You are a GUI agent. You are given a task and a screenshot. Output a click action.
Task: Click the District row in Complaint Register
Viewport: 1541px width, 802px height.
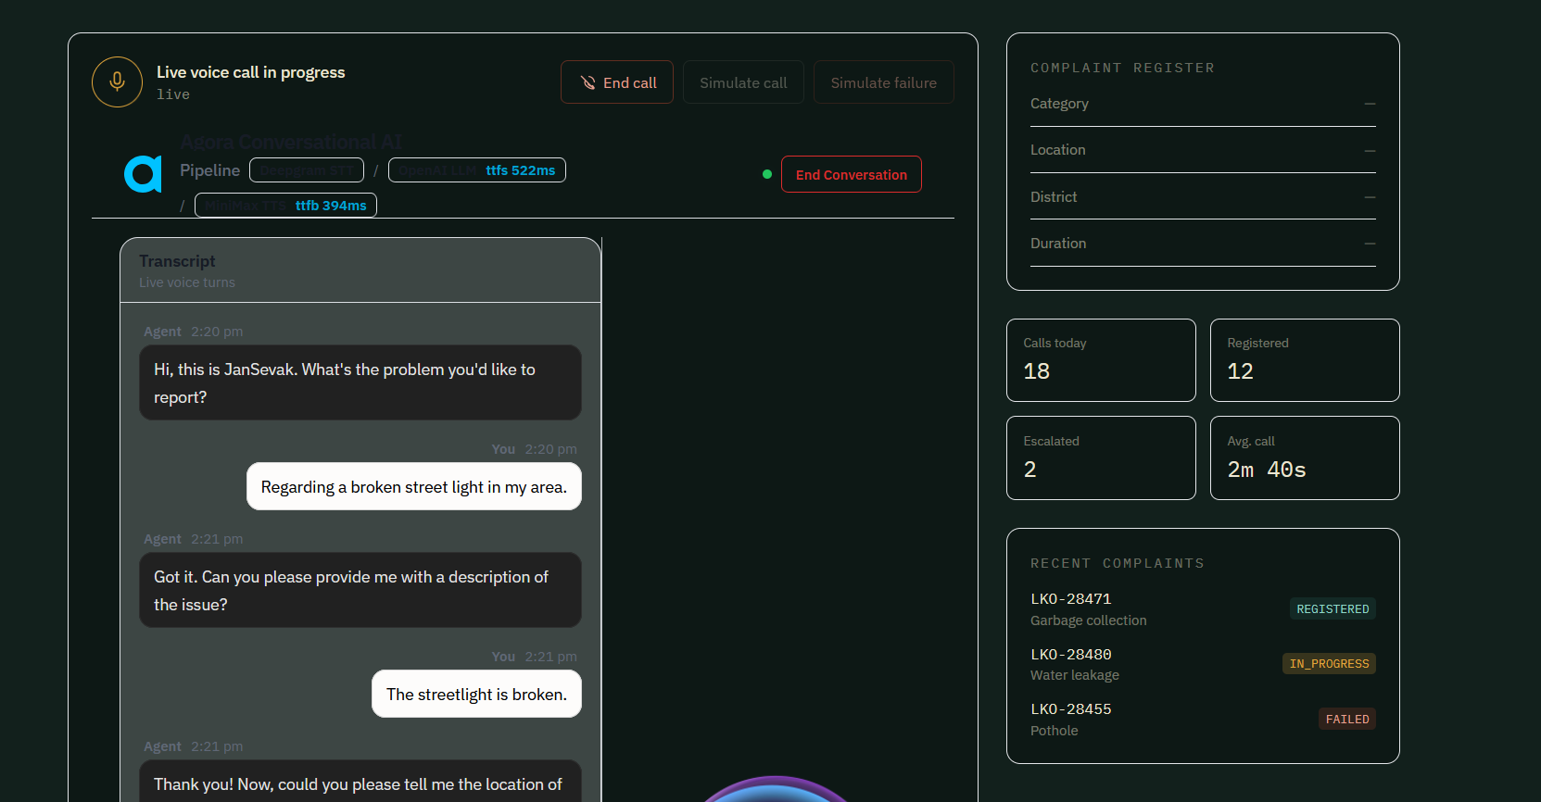point(1203,196)
